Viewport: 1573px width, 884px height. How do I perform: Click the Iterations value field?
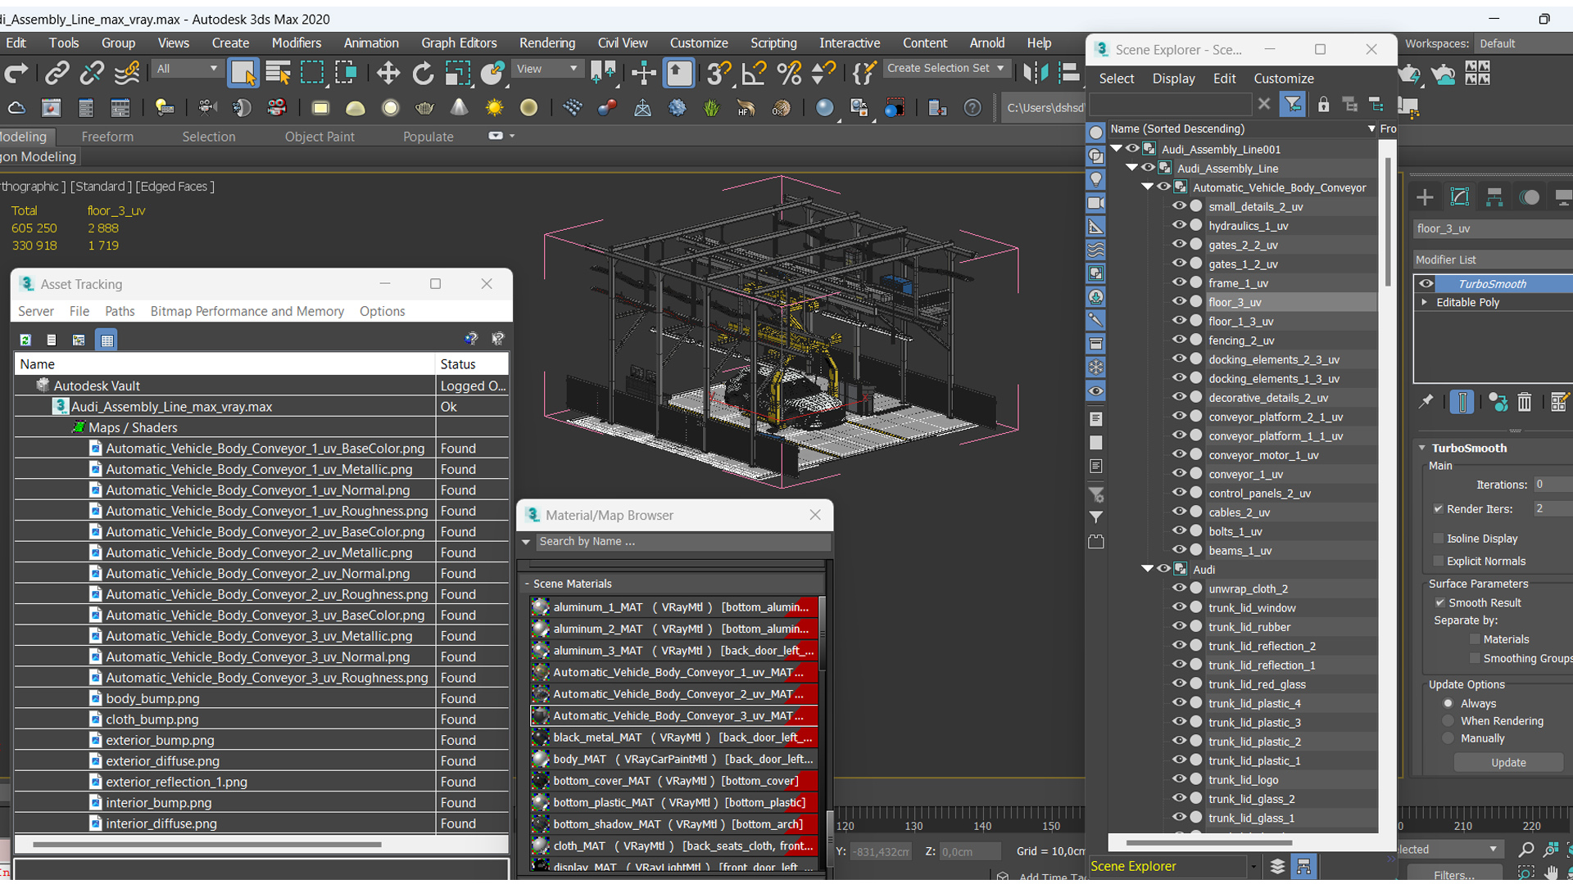pyautogui.click(x=1553, y=485)
